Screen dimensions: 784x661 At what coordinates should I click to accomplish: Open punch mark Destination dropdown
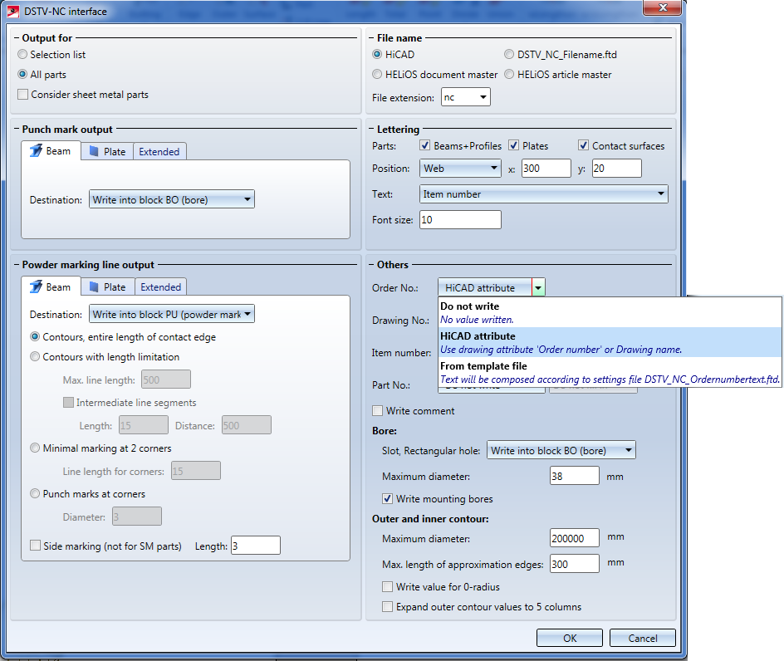pyautogui.click(x=171, y=199)
